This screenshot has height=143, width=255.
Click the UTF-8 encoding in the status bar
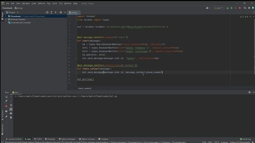tap(216, 142)
